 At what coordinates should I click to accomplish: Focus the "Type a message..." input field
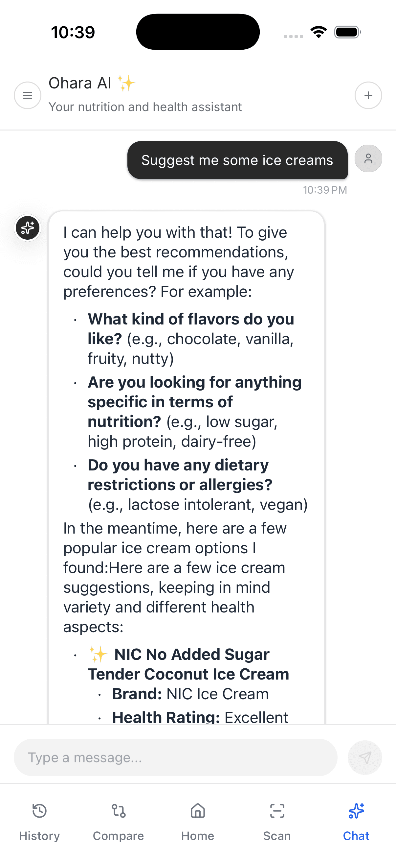[175, 757]
